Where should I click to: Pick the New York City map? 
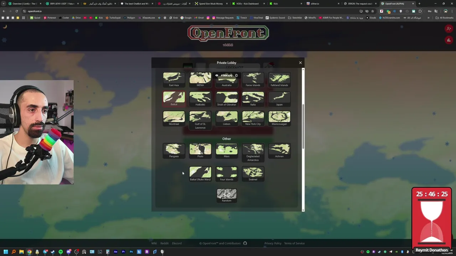pos(253,118)
